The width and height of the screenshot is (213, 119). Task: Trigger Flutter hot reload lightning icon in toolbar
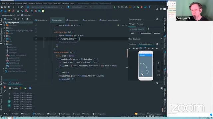[x=130, y=7]
